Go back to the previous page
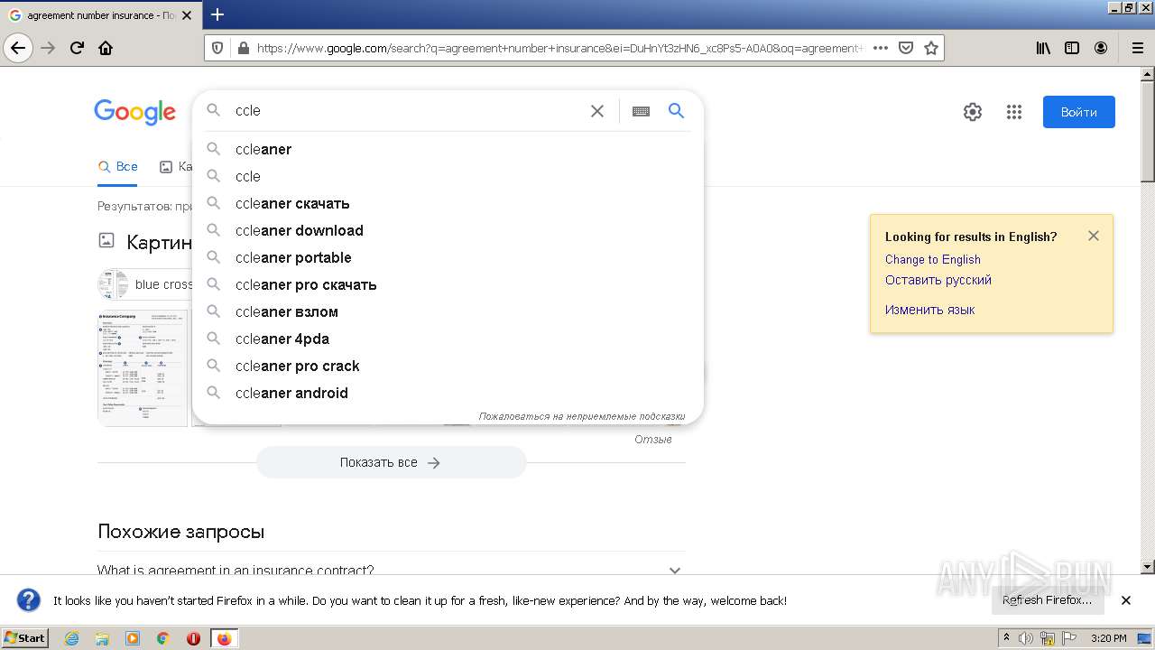The height and width of the screenshot is (650, 1155). (x=18, y=48)
